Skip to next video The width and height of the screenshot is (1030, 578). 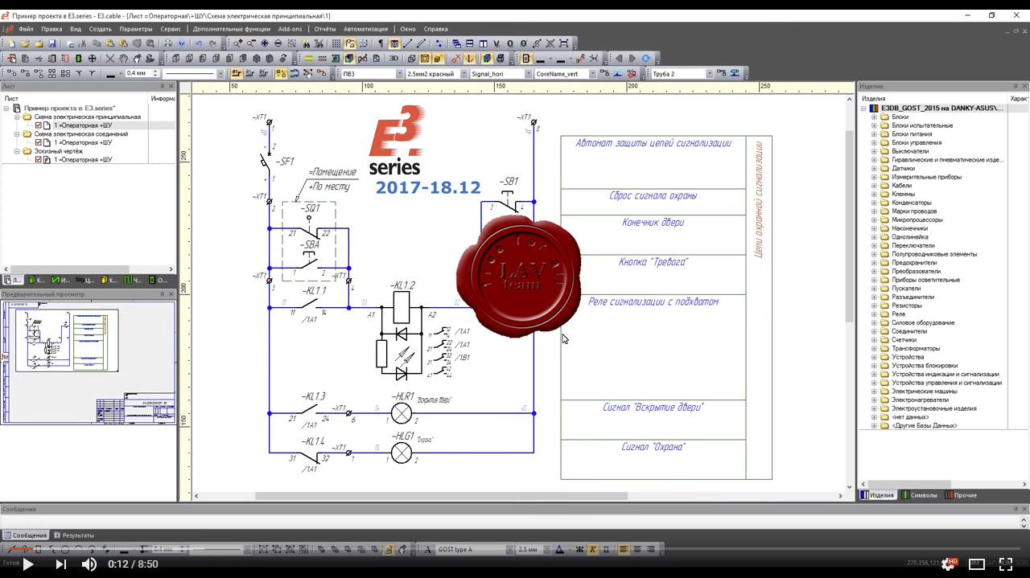(60, 564)
